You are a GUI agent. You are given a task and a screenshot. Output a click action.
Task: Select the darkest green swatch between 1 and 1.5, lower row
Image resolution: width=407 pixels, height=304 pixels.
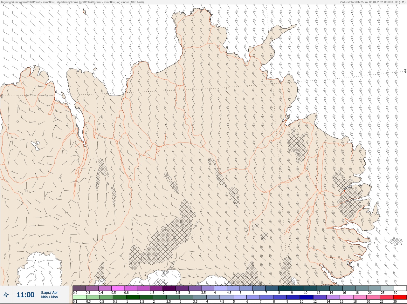(x=133, y=297)
